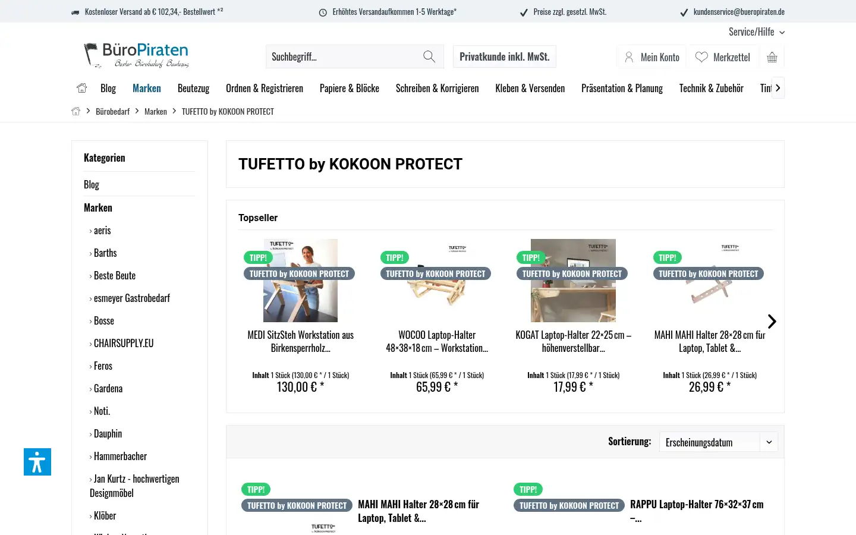The height and width of the screenshot is (535, 856).
Task: Open the Blog menu item
Action: pyautogui.click(x=108, y=88)
